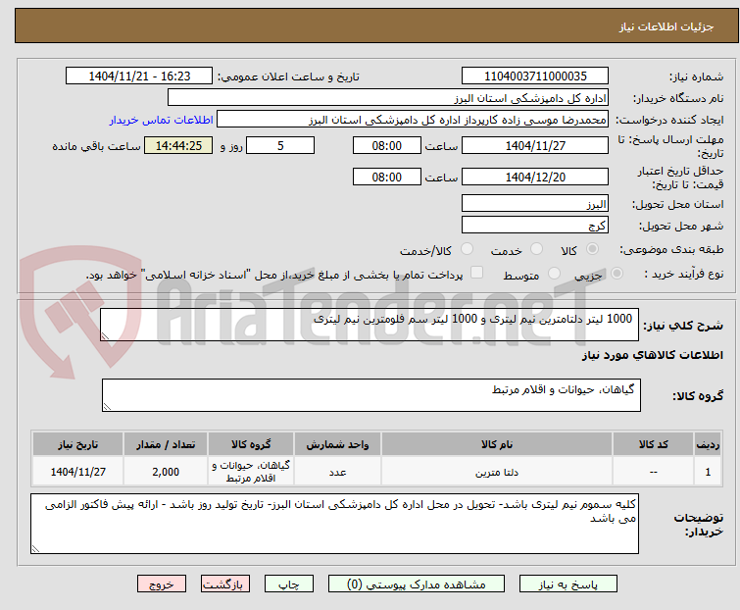Click the resize handle of توضیحات خریدار box
The height and width of the screenshot is (610, 740).
tap(35, 549)
